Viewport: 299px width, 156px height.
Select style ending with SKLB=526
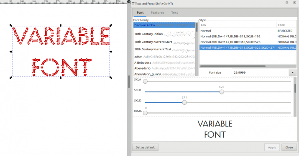(x=248, y=42)
